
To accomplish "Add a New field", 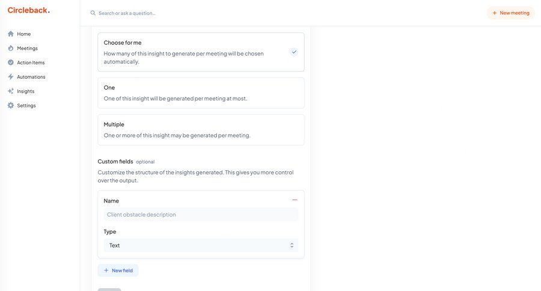I will point(118,271).
